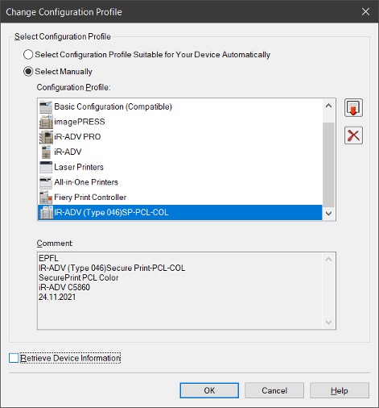Click the red X delete profile icon
379x408 pixels.
coord(353,135)
